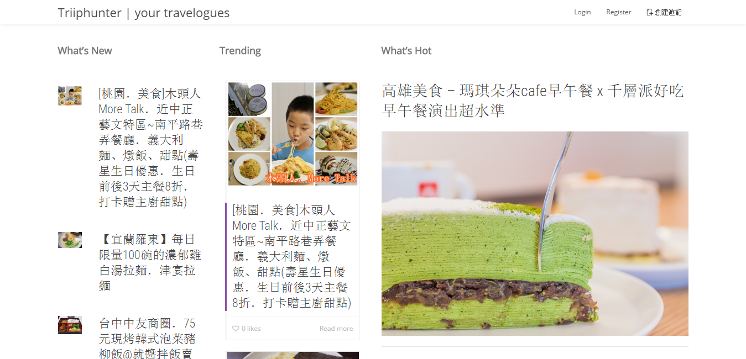Open the What's New 桃園美食 木頭人 article title
Screen dimensions: 746x359
point(151,147)
